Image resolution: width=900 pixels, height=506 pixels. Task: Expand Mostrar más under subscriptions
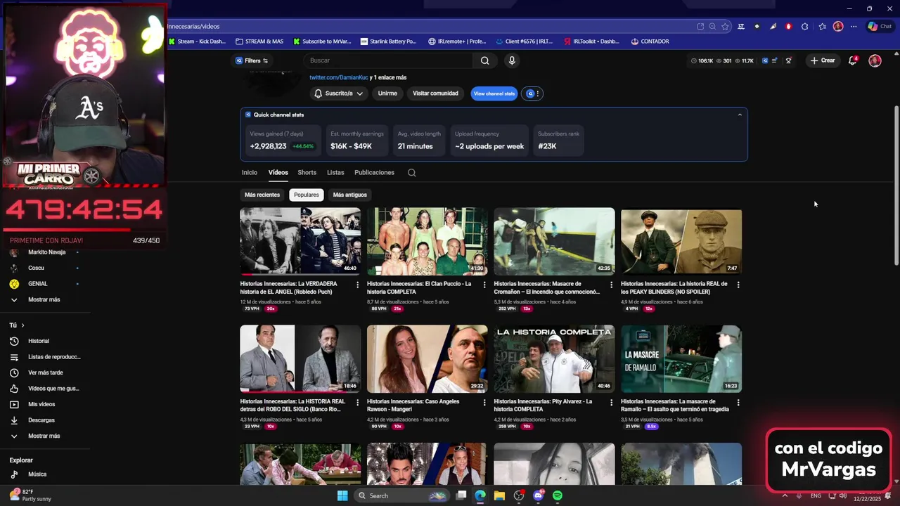click(x=45, y=299)
